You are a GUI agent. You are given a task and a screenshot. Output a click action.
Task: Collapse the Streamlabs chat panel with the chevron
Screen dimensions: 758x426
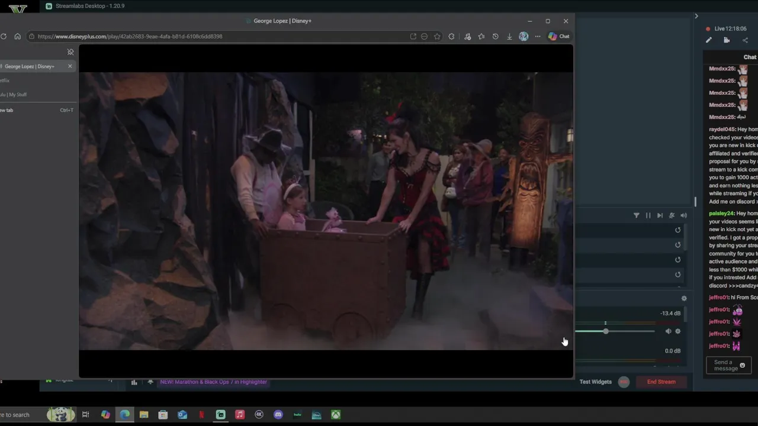696,16
